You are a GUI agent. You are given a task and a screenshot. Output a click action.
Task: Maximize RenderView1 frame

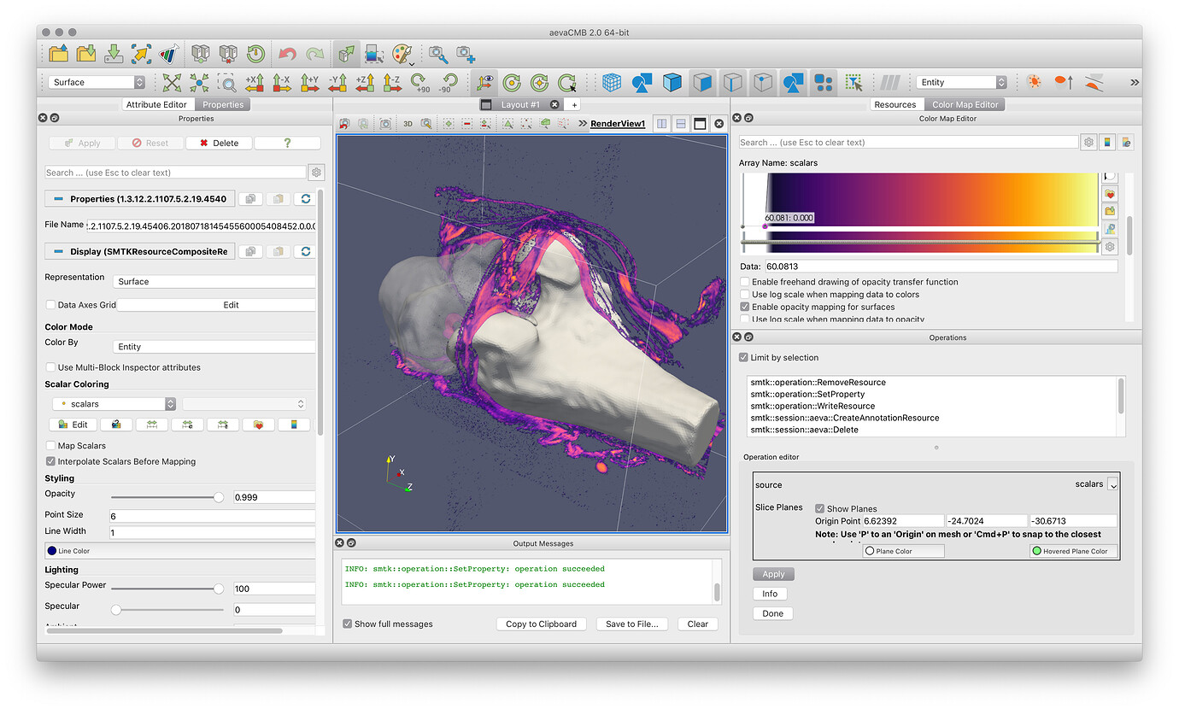click(700, 124)
